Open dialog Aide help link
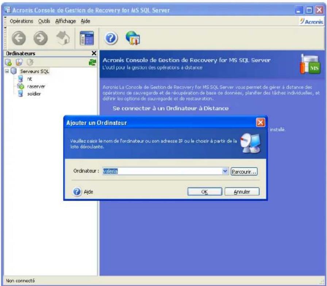Screen dimensions: 327x286 tap(88, 192)
